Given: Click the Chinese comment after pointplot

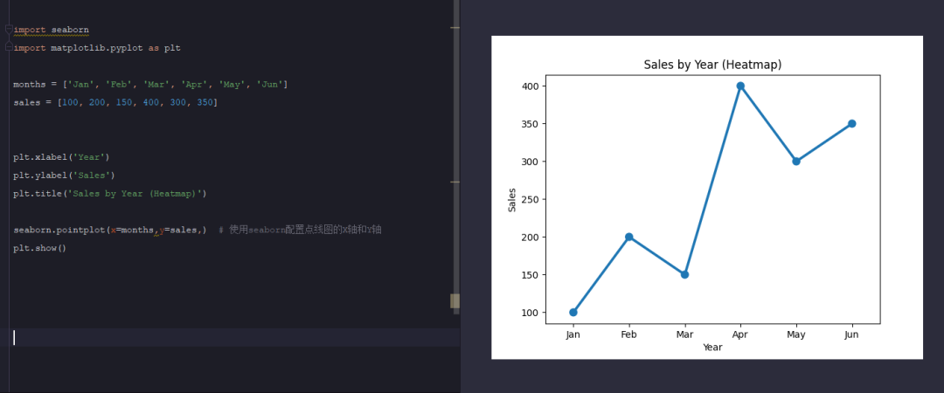Looking at the screenshot, I should coord(300,230).
